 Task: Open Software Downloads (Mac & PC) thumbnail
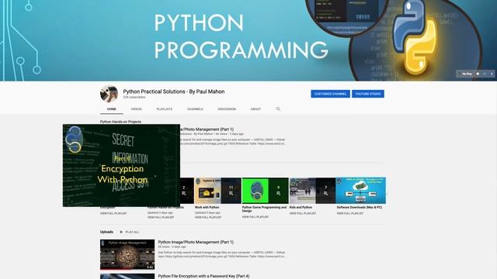(360, 191)
